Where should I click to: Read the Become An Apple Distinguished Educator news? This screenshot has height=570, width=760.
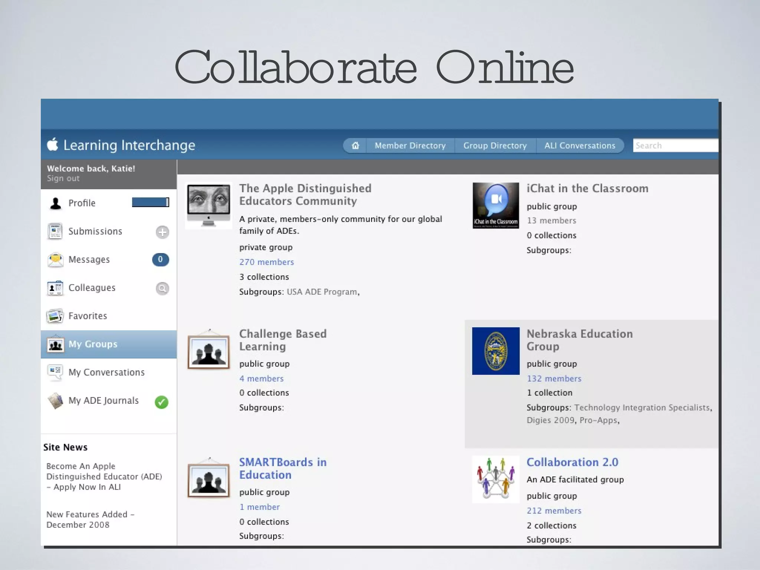[104, 476]
